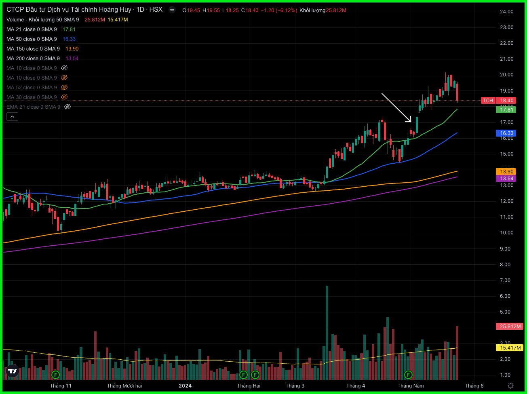Click the Tháng Năm time-axis label
This screenshot has height=394, width=527.
(411, 386)
